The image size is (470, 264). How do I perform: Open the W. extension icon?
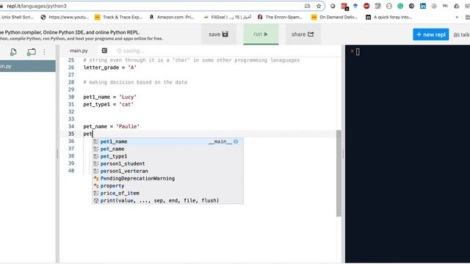[445, 6]
